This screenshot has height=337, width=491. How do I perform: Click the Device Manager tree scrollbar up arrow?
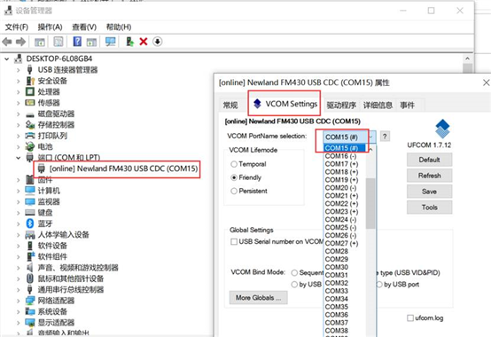pos(467,59)
